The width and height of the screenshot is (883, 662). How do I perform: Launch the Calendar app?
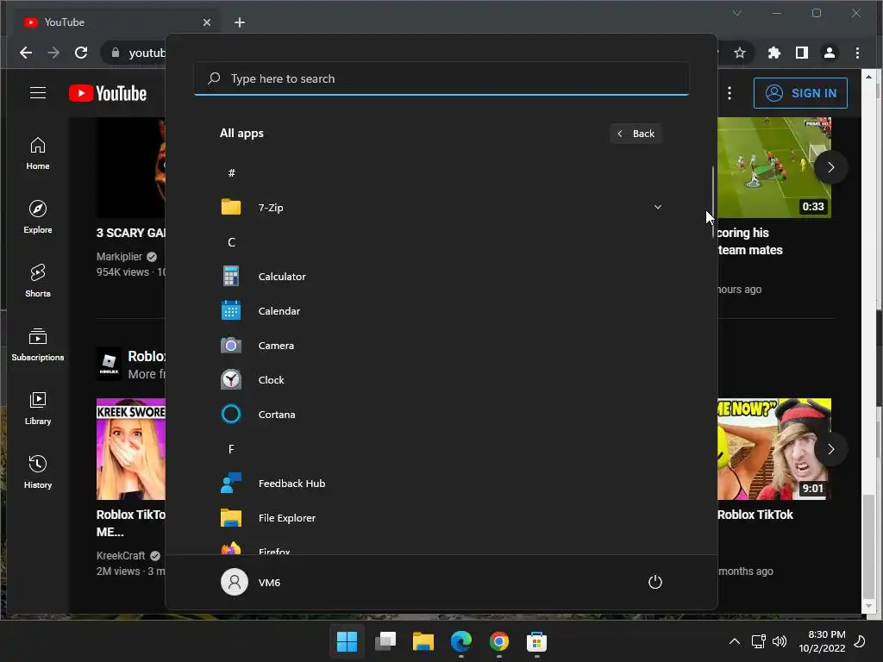pyautogui.click(x=441, y=310)
